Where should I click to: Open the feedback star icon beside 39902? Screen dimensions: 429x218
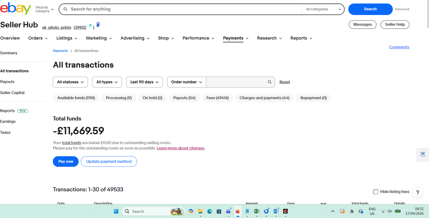90,26
